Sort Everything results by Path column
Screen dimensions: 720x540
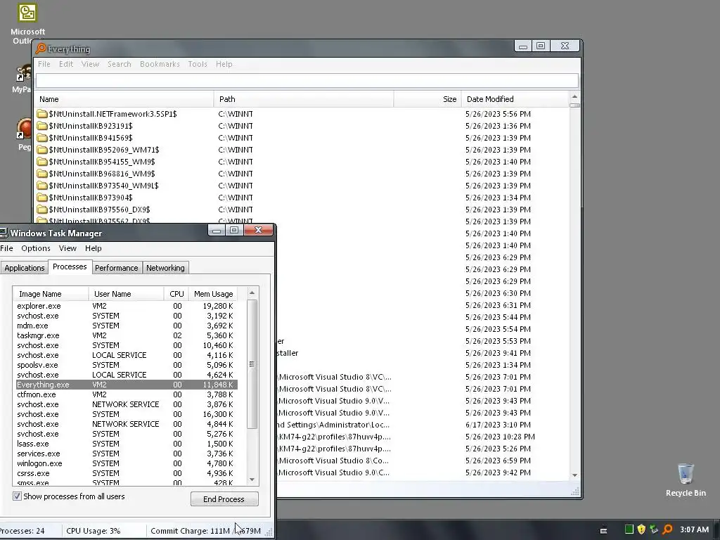(304, 98)
